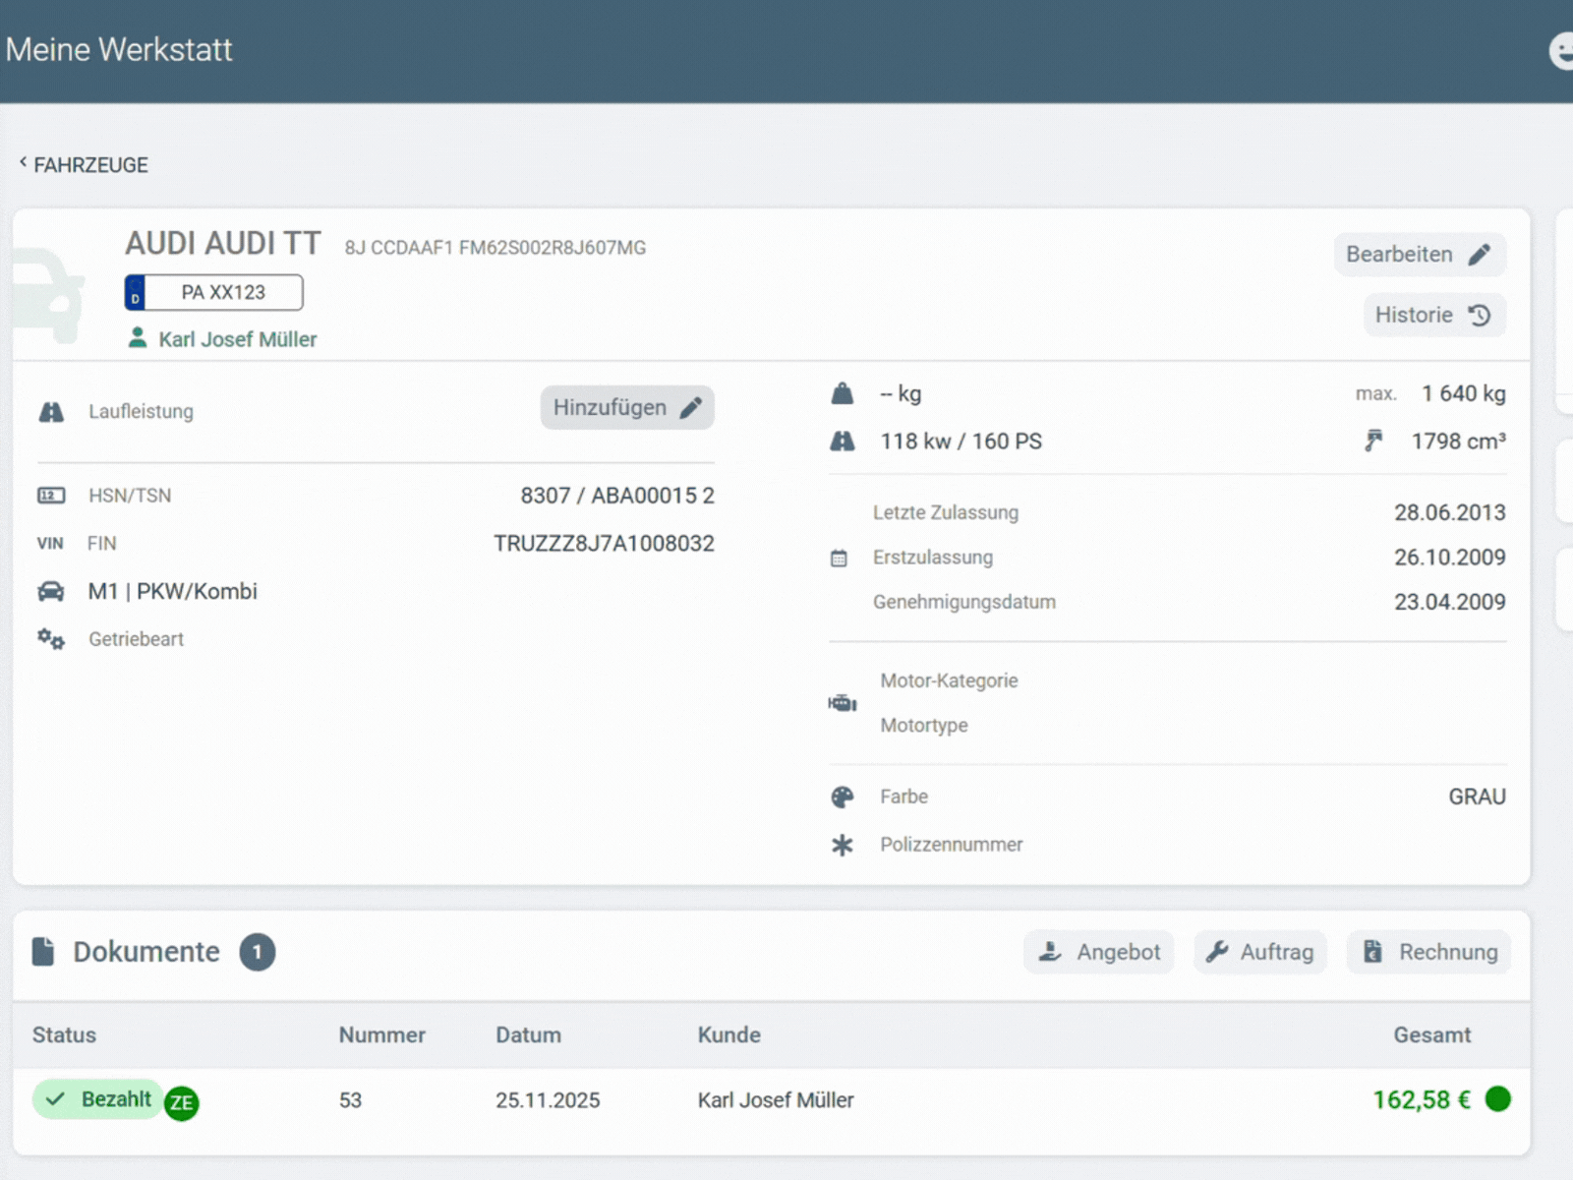The height and width of the screenshot is (1180, 1573).
Task: Click the car icon beside M1 PKW/Kombi
Action: 51,591
